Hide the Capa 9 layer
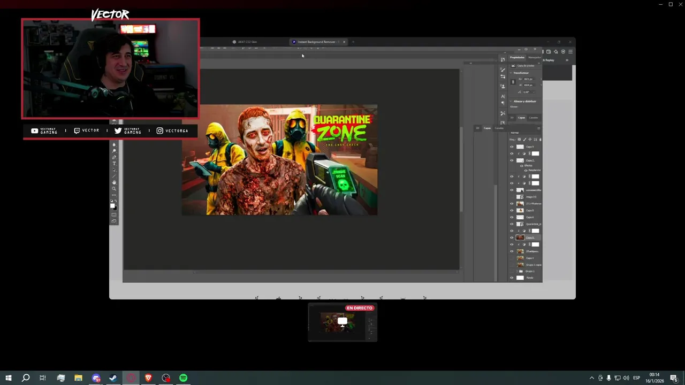The image size is (685, 385). tap(512, 147)
